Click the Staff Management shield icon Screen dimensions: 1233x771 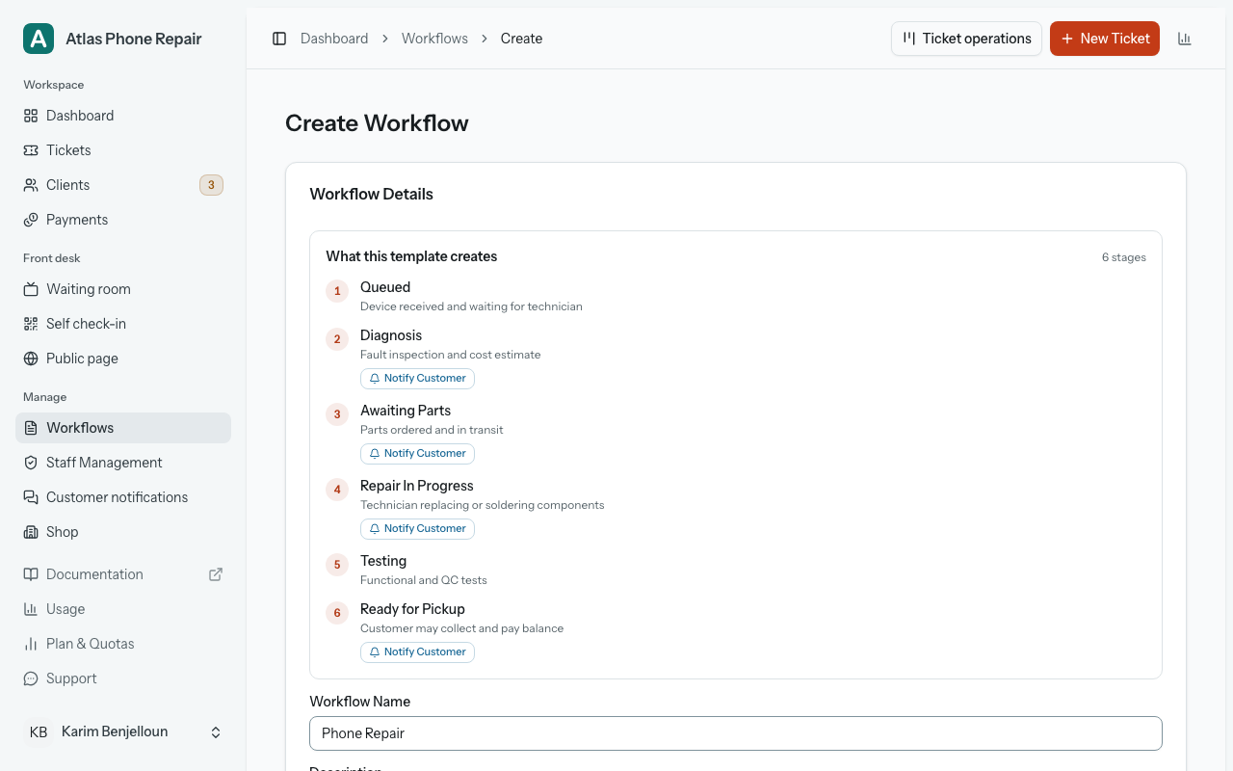coord(31,463)
